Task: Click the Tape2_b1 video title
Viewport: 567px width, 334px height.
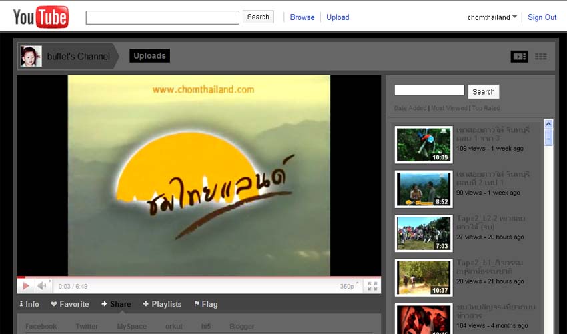Action: 489,267
